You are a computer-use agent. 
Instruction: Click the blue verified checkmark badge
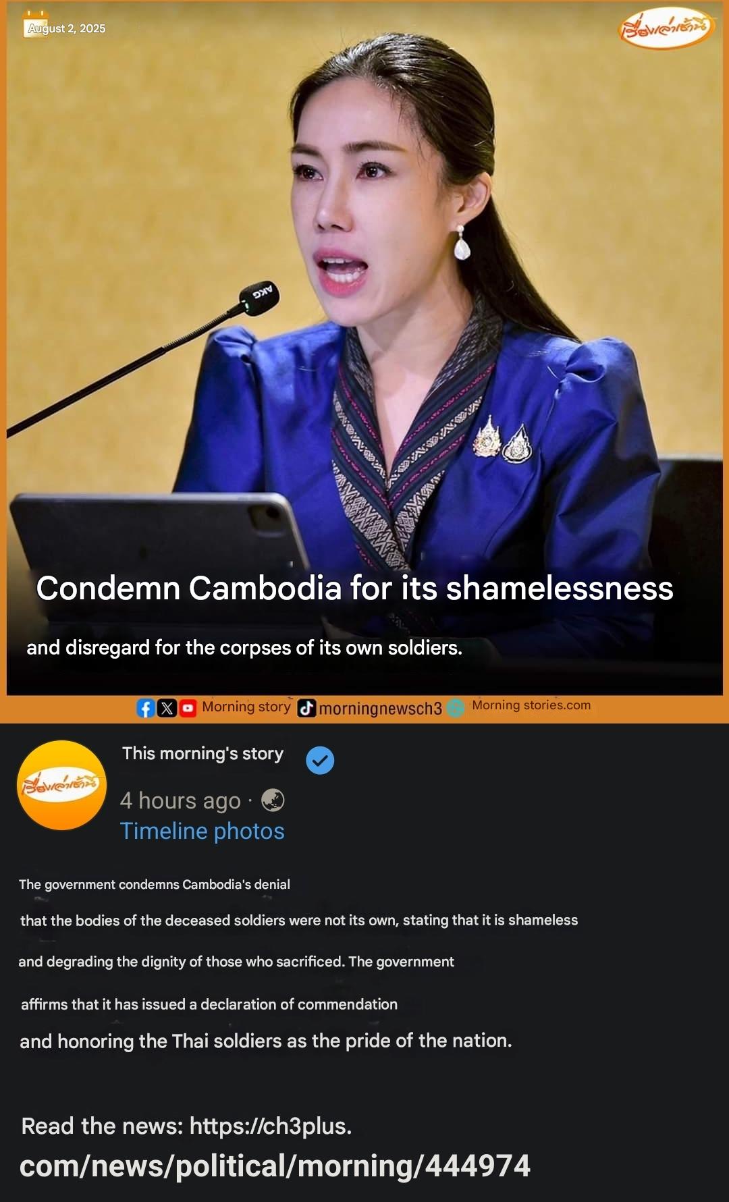320,760
